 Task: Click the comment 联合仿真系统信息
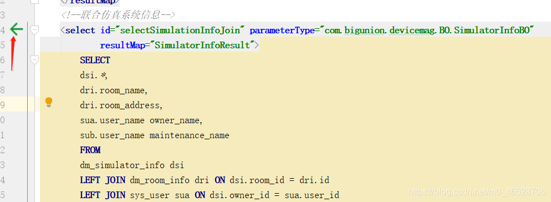118,16
